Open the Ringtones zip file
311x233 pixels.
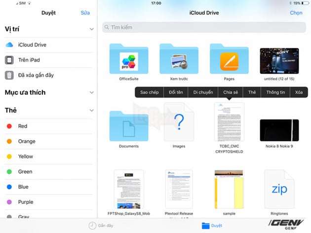point(279,189)
